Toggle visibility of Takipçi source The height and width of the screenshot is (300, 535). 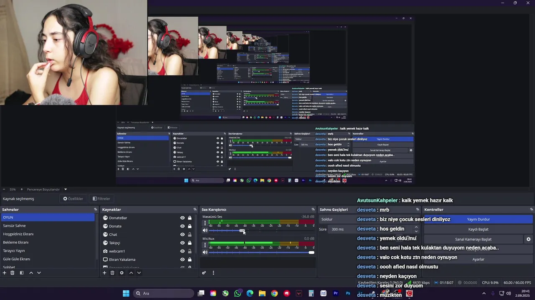point(182,243)
